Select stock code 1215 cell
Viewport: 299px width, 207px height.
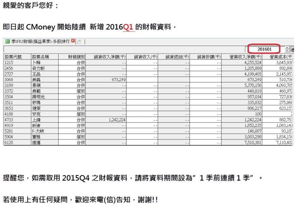[18, 62]
